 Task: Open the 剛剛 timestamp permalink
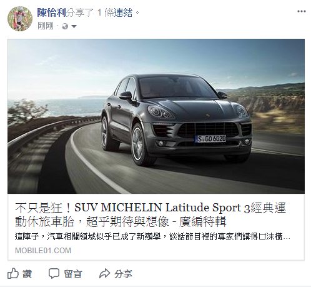pos(46,26)
